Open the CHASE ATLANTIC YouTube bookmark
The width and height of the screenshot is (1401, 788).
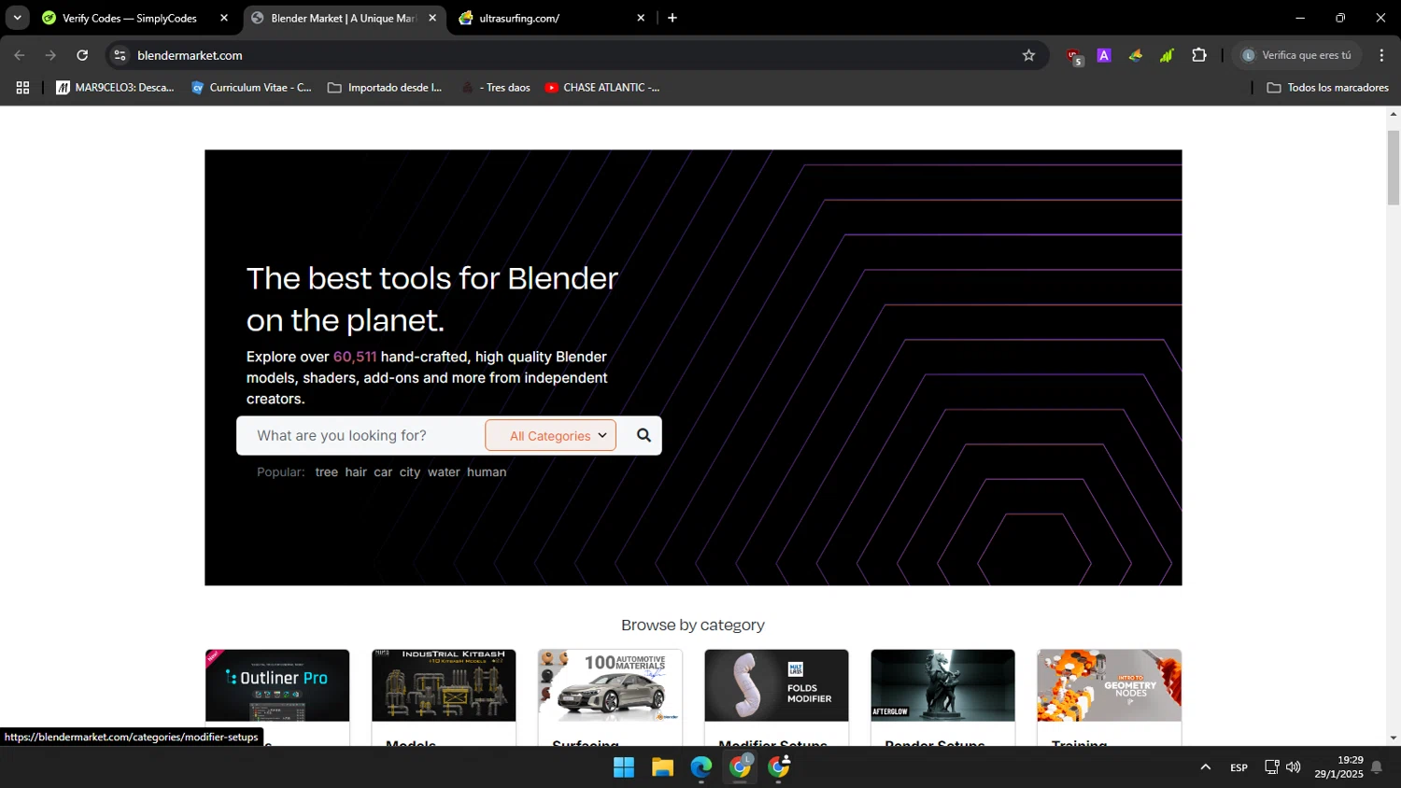(x=602, y=88)
